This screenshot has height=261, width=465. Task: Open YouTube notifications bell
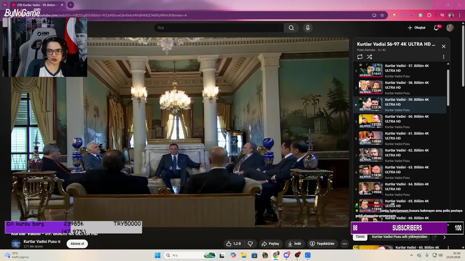pos(436,28)
